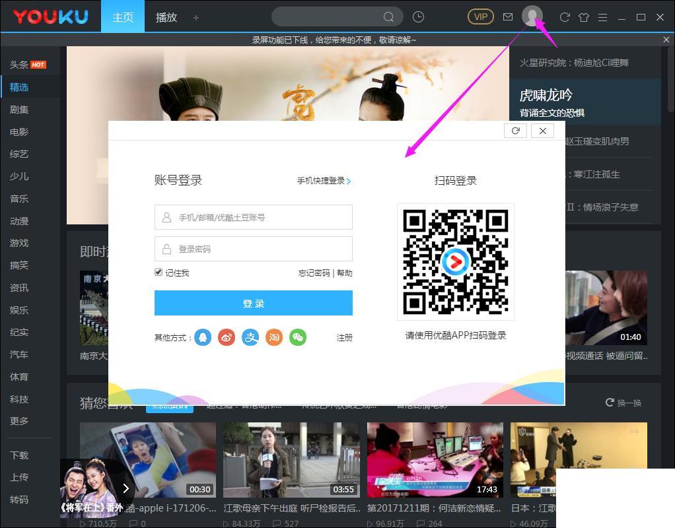
Task: Select the Weibo login icon
Action: [227, 337]
